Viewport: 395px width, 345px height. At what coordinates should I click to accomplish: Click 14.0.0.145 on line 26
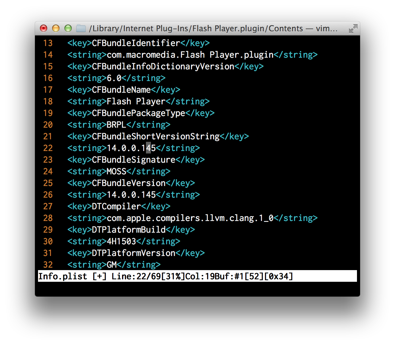(x=131, y=195)
